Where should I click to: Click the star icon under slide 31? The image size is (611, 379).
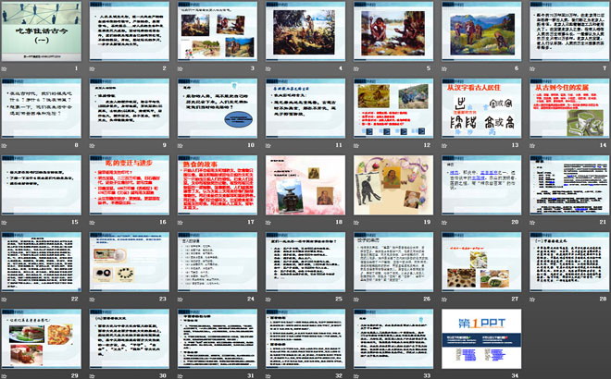180,376
